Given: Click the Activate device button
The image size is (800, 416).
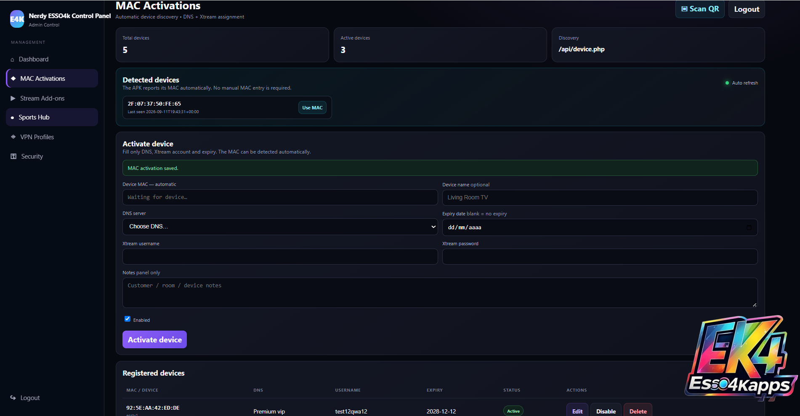Looking at the screenshot, I should pyautogui.click(x=154, y=339).
